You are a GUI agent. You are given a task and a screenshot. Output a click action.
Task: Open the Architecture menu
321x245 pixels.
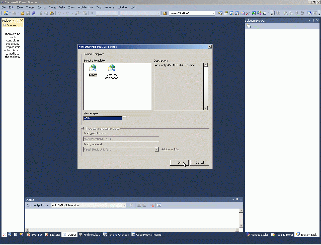click(86, 7)
